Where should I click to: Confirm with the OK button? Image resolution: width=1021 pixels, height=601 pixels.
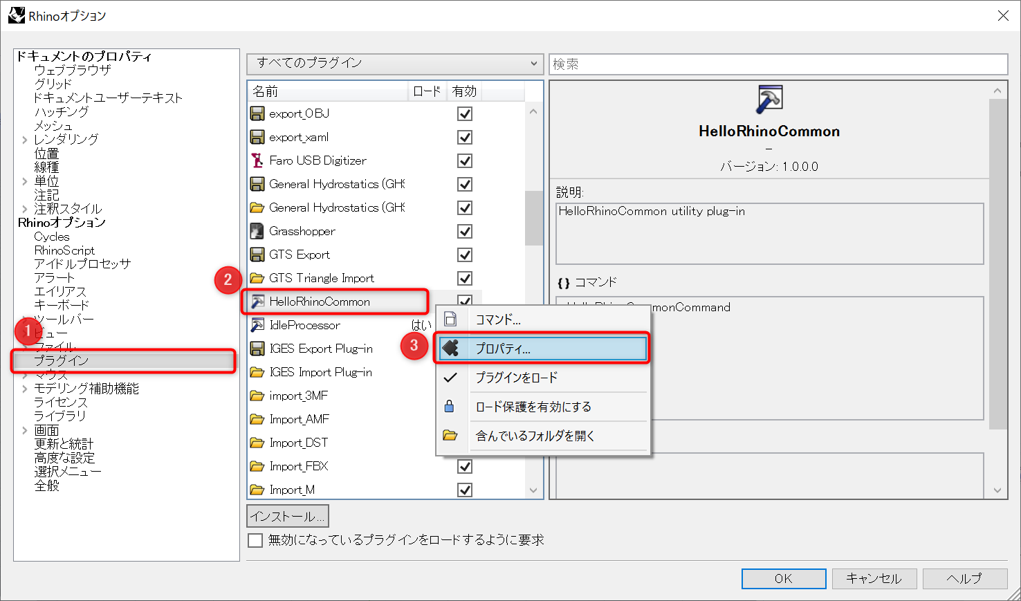click(x=784, y=579)
